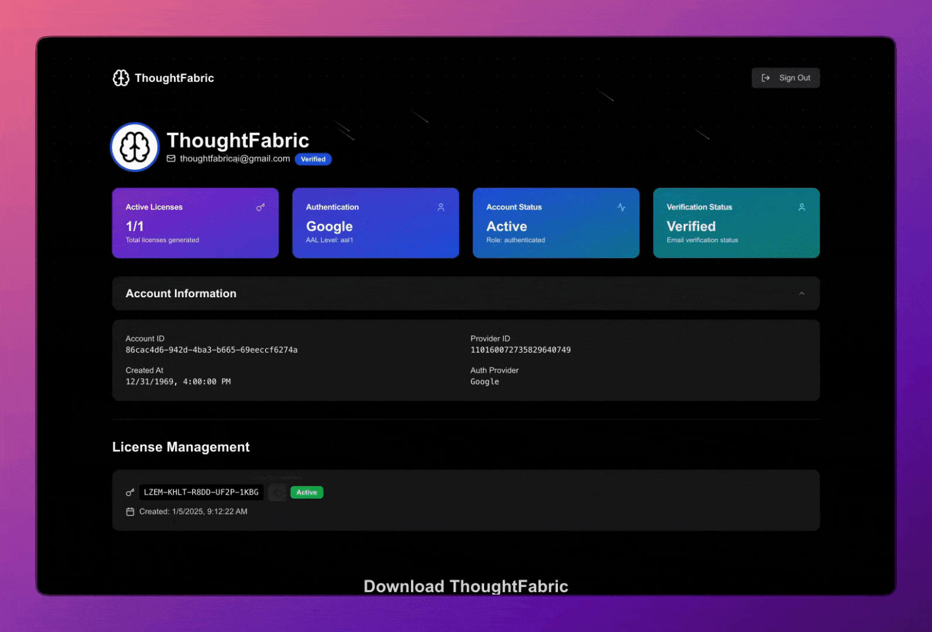Click the user icon on Verification Status card
932x632 pixels.
[x=801, y=207]
